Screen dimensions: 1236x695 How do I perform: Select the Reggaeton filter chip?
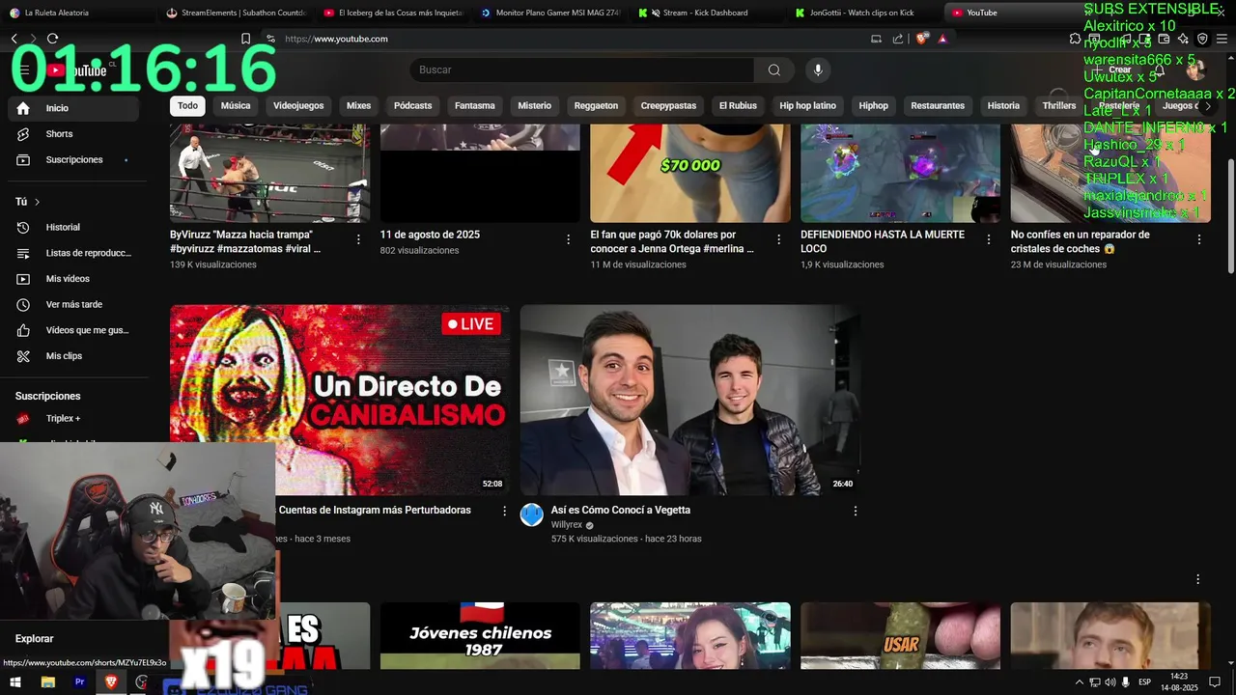coord(596,105)
